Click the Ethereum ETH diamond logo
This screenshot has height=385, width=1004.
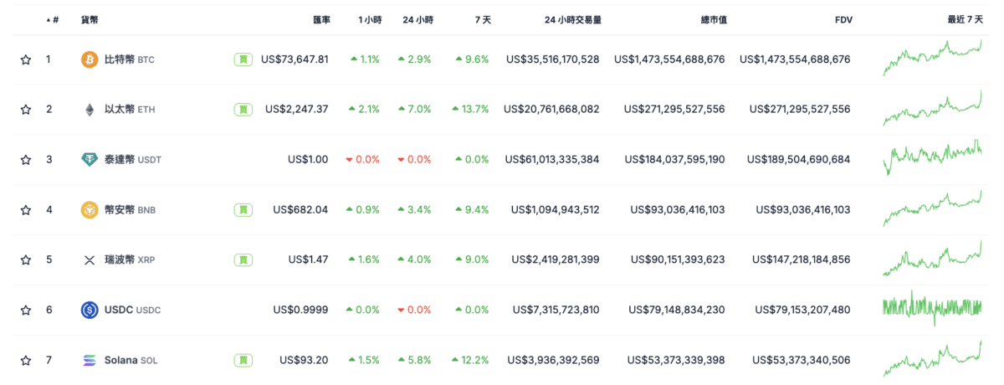(x=90, y=110)
